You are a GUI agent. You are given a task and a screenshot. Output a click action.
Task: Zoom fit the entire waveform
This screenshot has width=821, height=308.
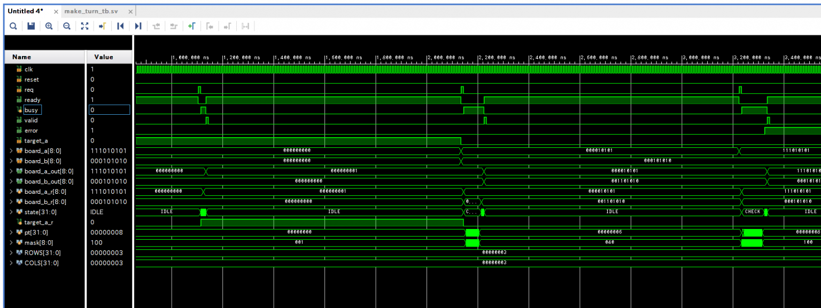pos(84,26)
